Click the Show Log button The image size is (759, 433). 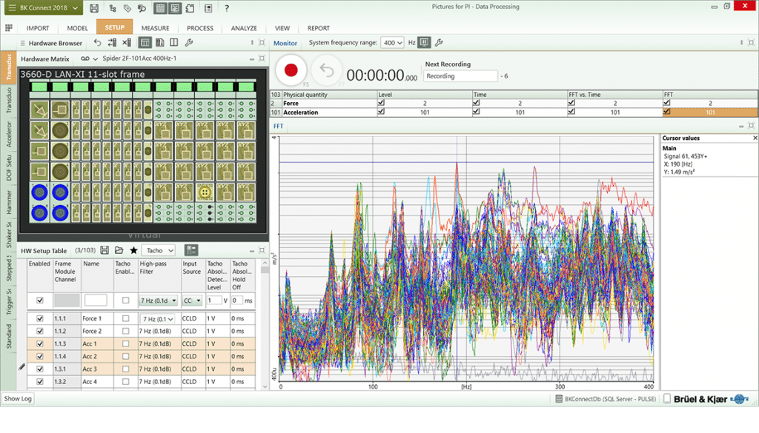pos(18,398)
